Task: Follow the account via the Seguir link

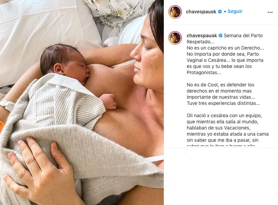Action: 235,11
